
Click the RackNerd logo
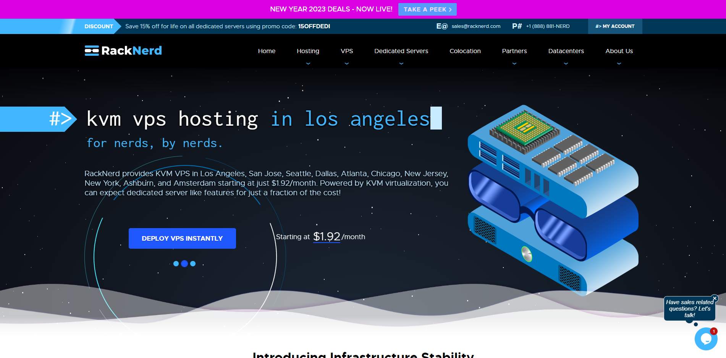click(123, 50)
